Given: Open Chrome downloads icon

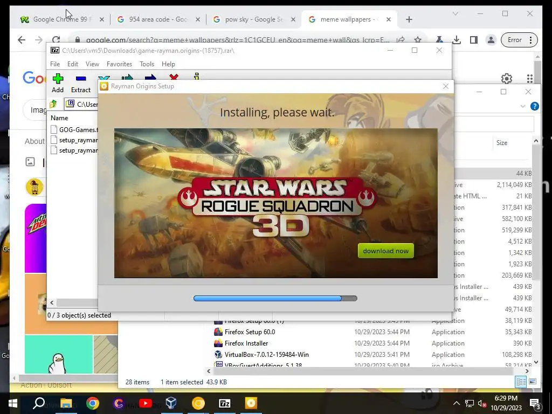Looking at the screenshot, I should tap(457, 40).
